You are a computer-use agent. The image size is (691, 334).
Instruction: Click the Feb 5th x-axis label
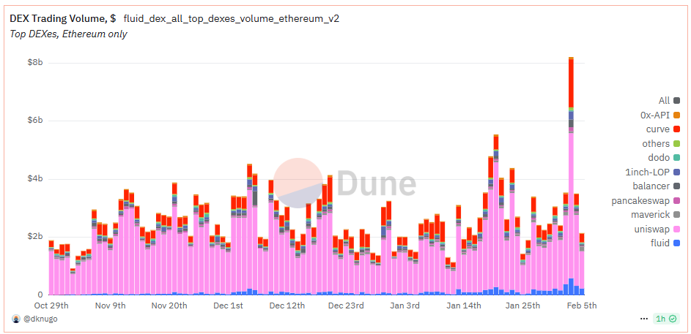582,305
